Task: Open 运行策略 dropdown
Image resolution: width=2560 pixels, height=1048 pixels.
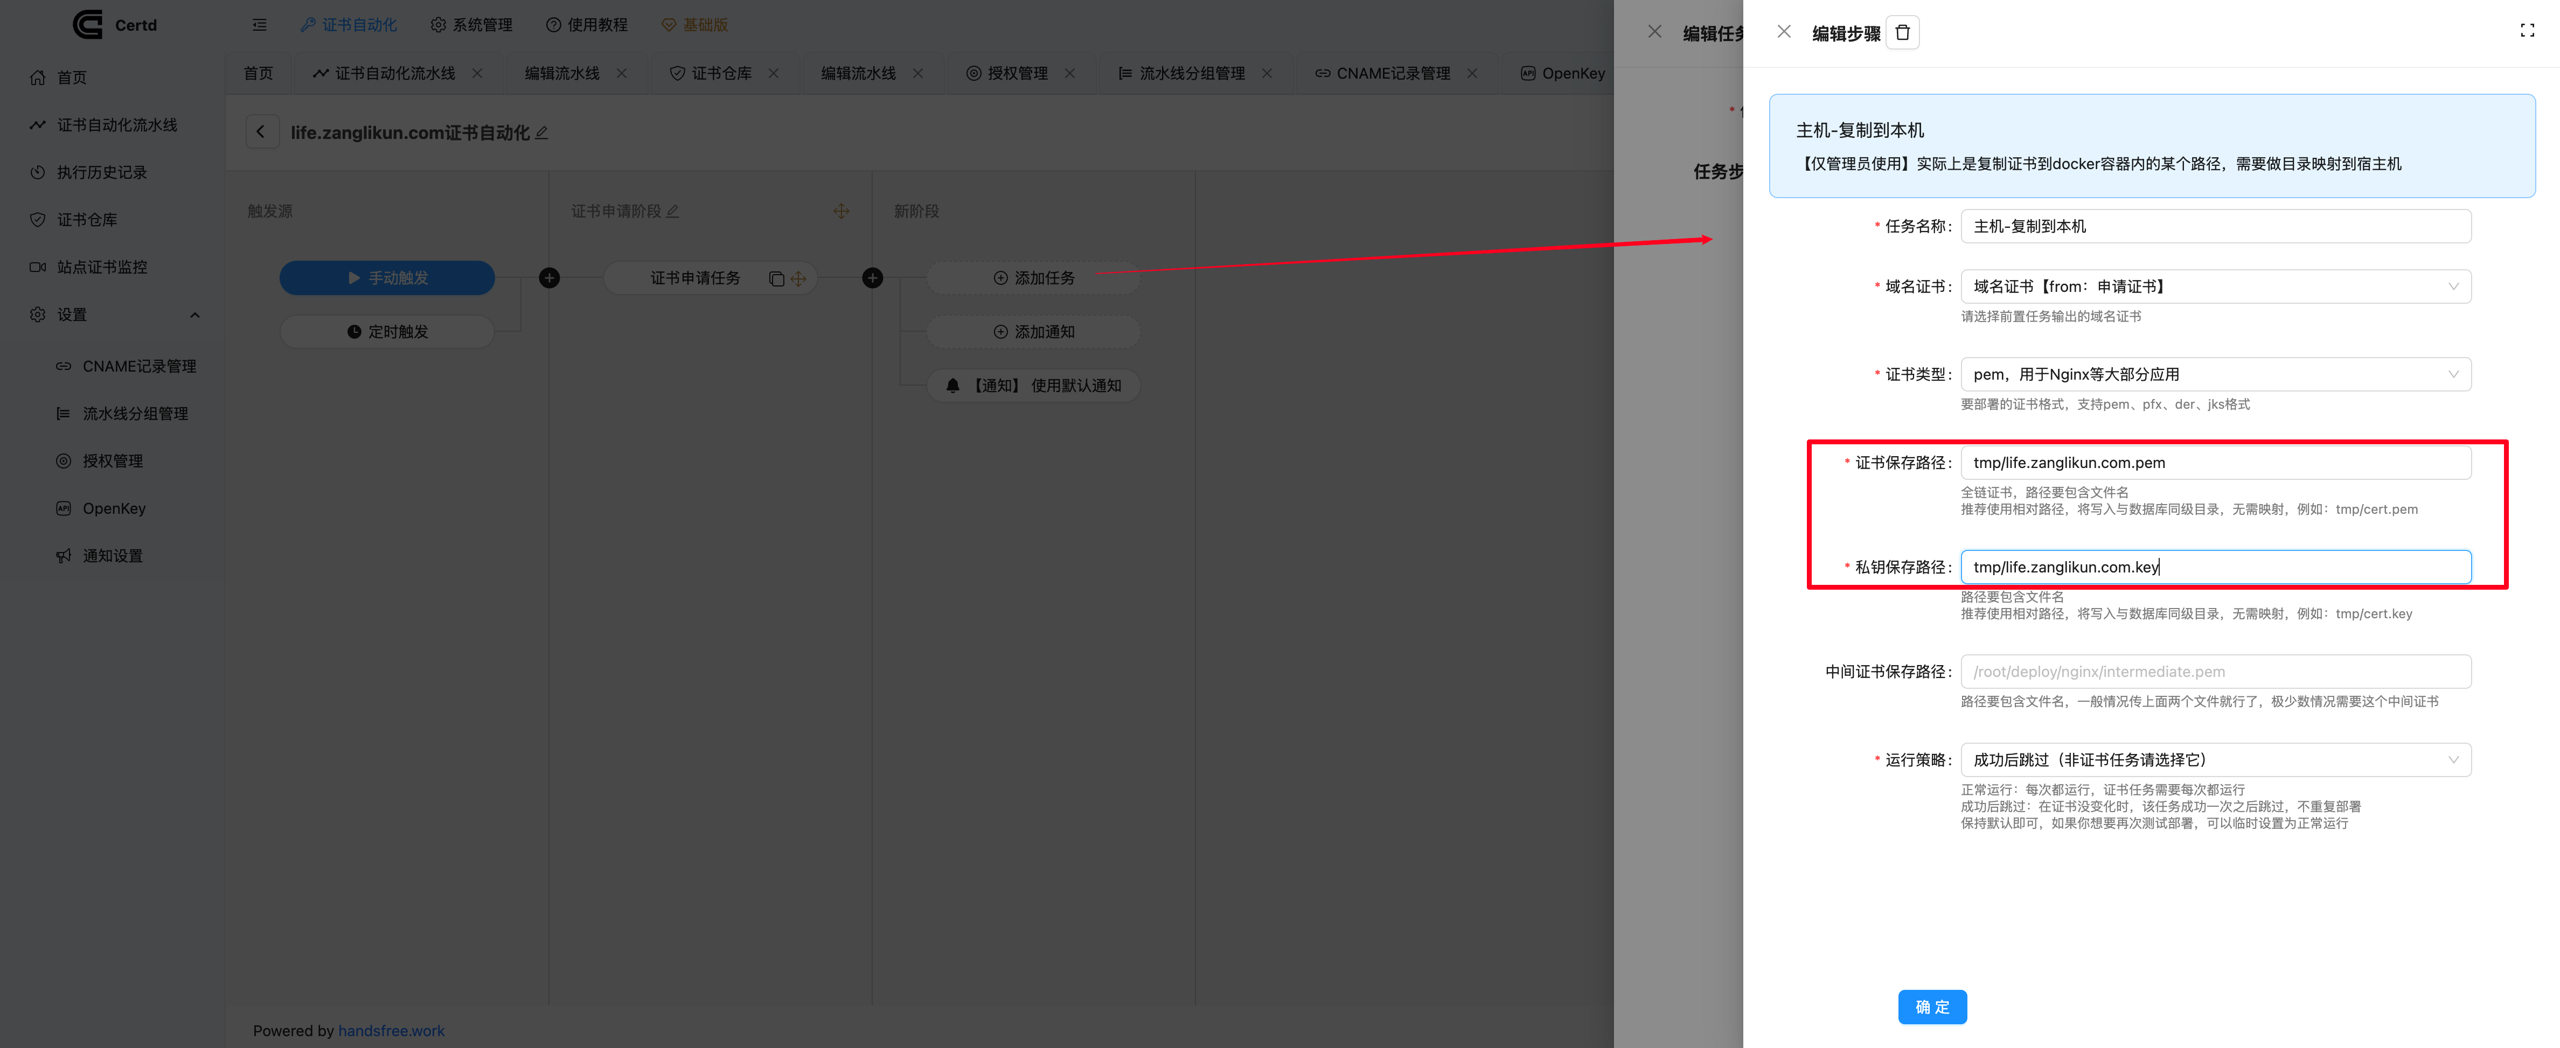Action: pos(2214,760)
